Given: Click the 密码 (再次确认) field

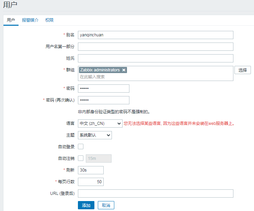Looking at the screenshot, I should [x=104, y=100].
